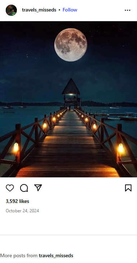137x263 pixels.
Task: Visit travels_misseds from the More posts line
Action: pos(56,255)
